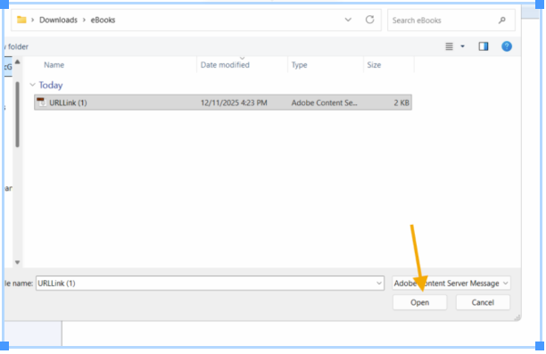Open the file name history dropdown

tap(379, 284)
